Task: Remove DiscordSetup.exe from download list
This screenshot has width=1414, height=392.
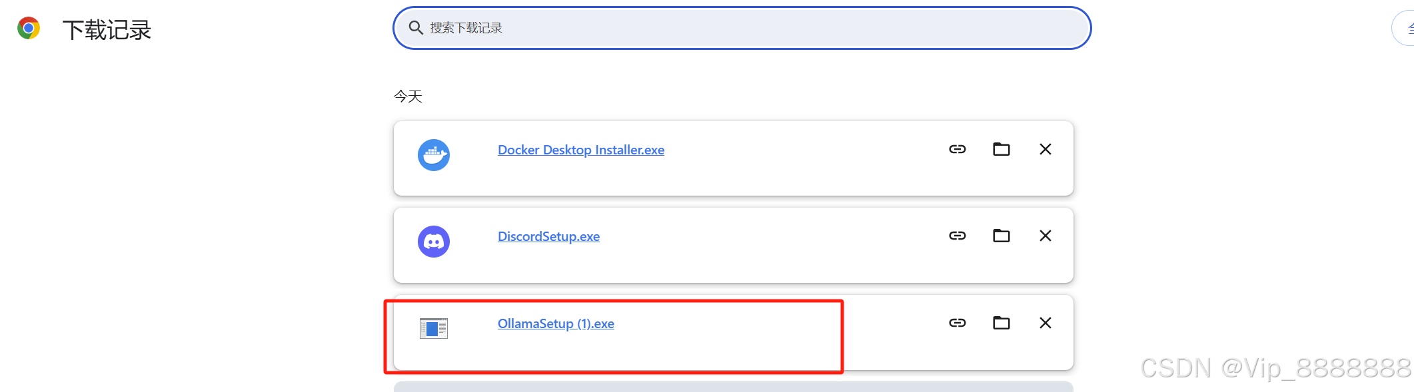Action: [x=1045, y=236]
